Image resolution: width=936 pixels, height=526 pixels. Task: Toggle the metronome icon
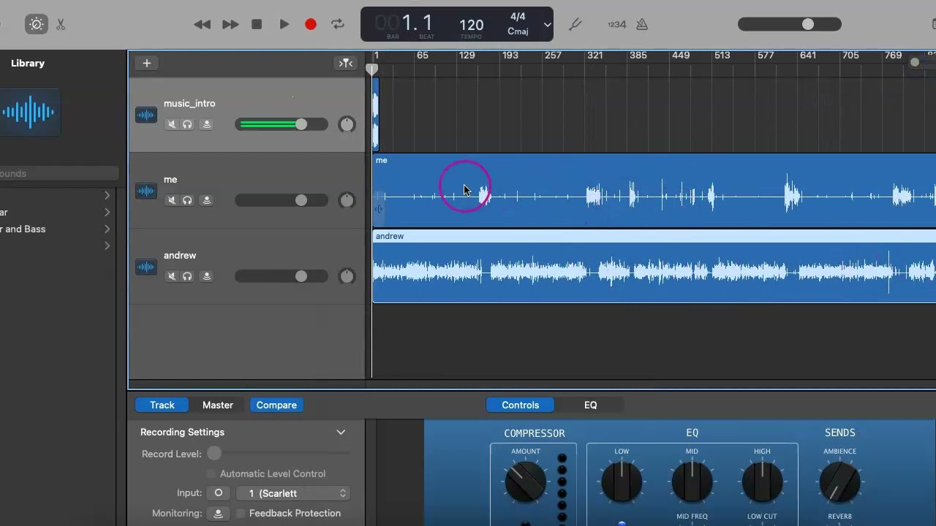[642, 24]
